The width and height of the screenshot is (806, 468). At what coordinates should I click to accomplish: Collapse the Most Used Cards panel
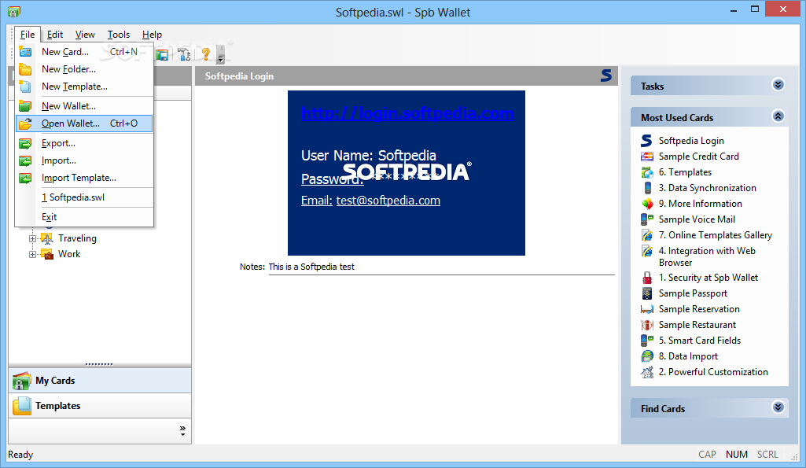coord(778,116)
